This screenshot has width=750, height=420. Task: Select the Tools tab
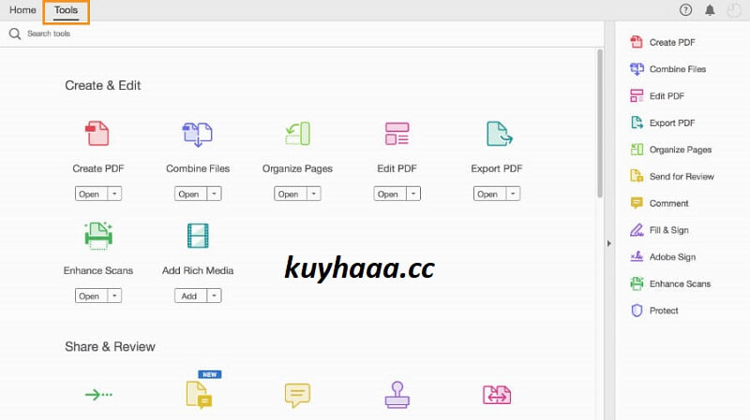66,10
